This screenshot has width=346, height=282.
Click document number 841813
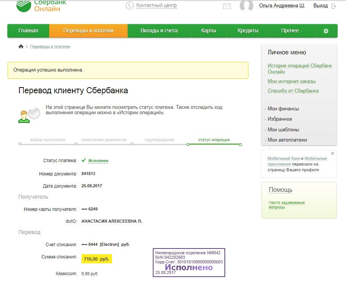coord(88,174)
